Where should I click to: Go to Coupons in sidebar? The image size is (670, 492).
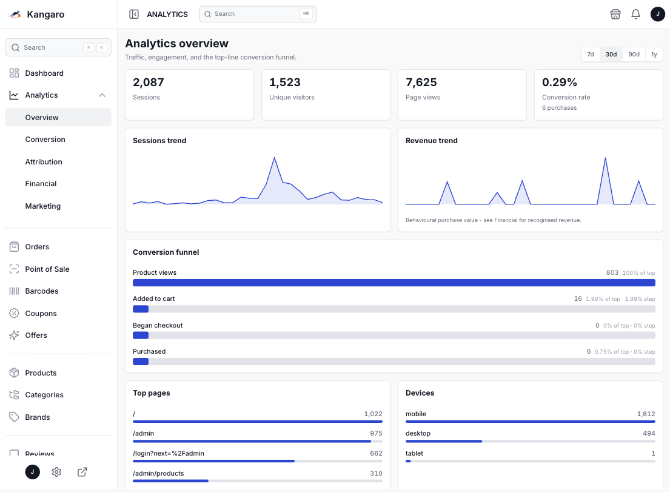coord(58,313)
